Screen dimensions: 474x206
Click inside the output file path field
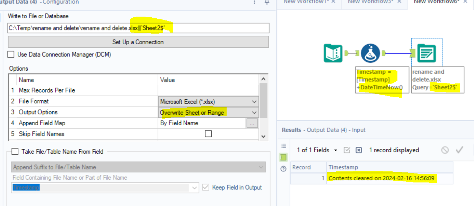click(138, 28)
